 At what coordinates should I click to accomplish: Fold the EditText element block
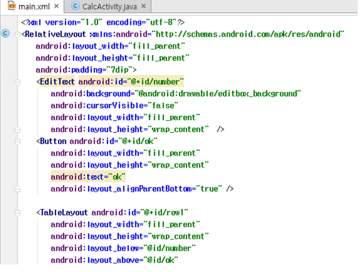click(x=17, y=82)
